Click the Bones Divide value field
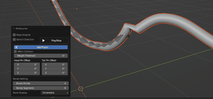 (x=41, y=83)
